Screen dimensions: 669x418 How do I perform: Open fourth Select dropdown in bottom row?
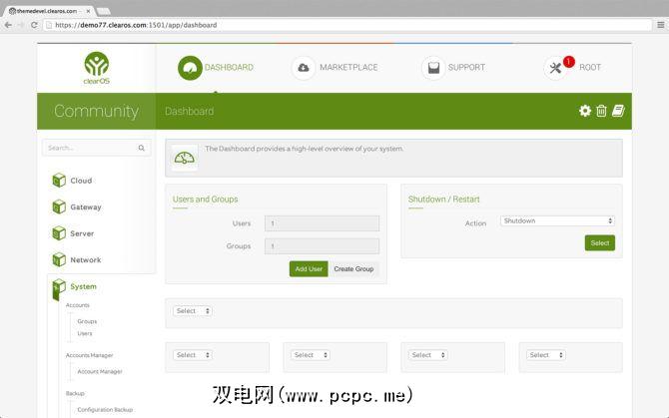[x=546, y=355]
